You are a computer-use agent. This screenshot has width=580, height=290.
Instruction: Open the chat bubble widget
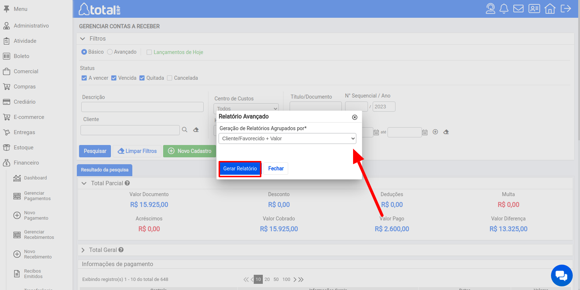562,276
